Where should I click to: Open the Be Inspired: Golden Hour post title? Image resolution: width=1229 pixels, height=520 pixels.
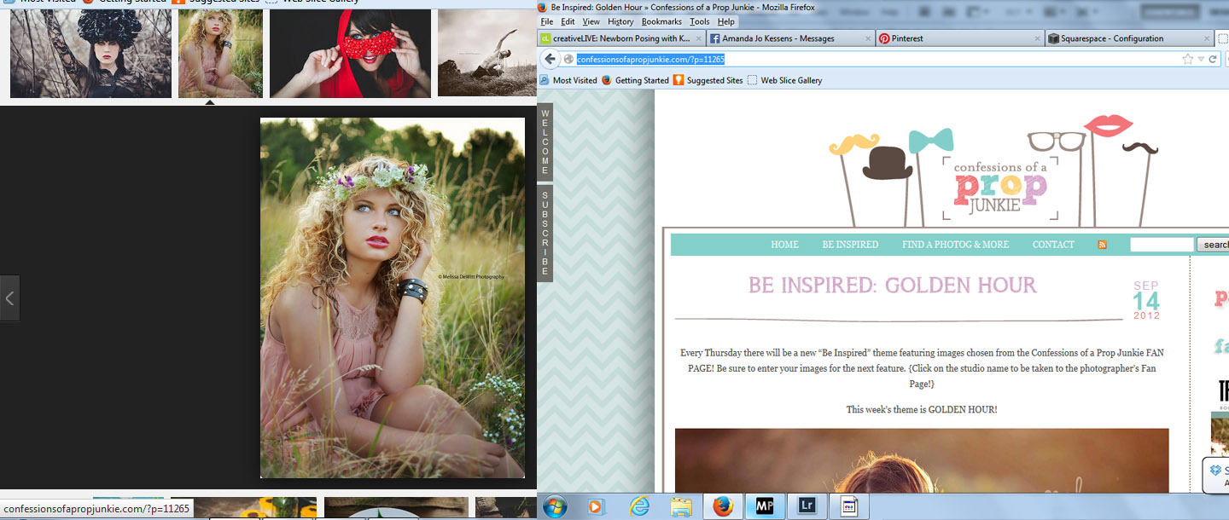[x=892, y=285]
